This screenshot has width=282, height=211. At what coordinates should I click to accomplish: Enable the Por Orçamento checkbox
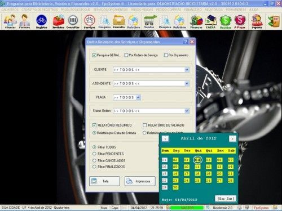click(x=166, y=55)
